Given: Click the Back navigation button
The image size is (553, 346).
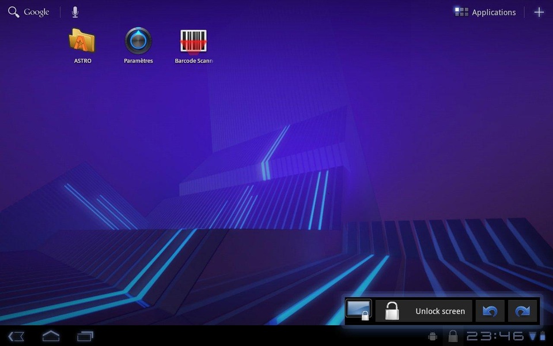Looking at the screenshot, I should point(16,336).
